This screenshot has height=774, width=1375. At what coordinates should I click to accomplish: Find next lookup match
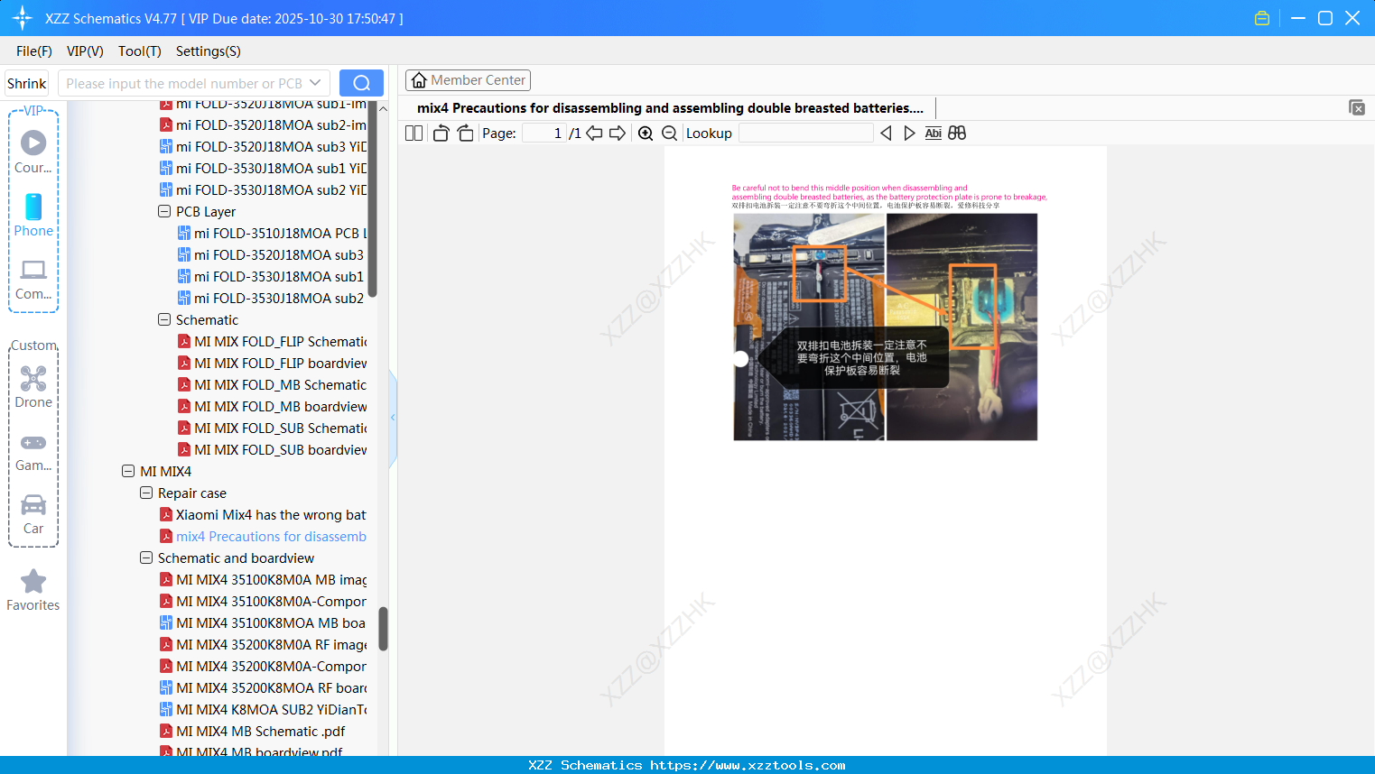click(x=909, y=134)
